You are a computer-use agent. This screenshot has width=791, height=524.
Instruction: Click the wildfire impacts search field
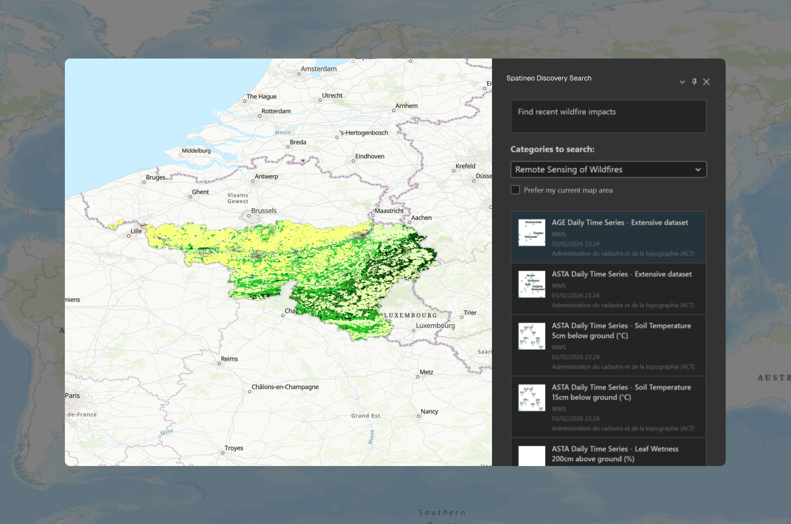[x=608, y=117]
